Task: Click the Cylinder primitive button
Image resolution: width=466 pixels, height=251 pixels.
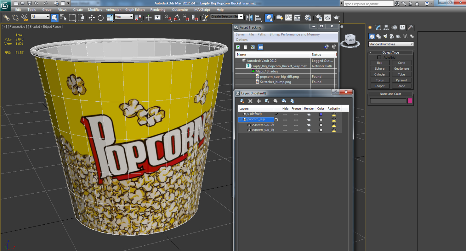Action: tap(380, 74)
